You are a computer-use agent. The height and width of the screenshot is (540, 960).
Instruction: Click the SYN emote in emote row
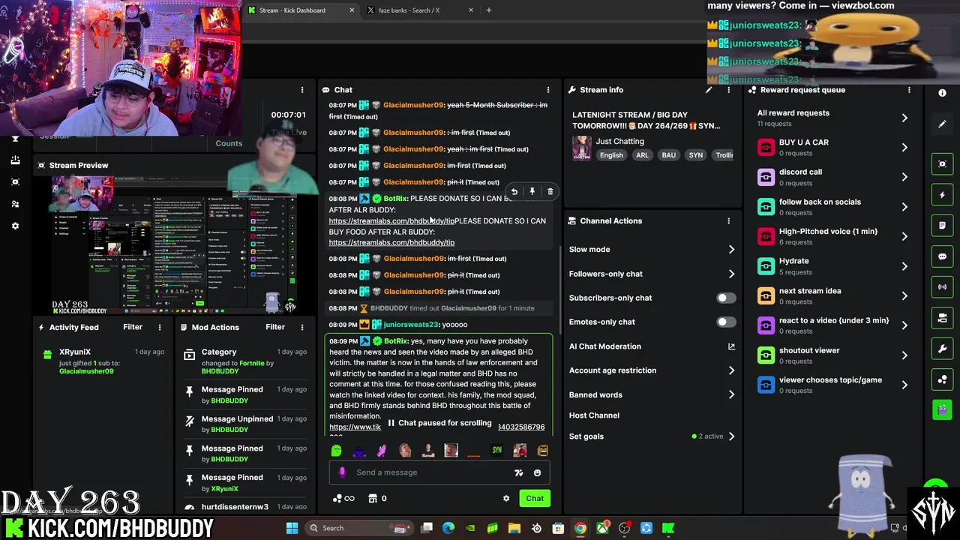[496, 451]
